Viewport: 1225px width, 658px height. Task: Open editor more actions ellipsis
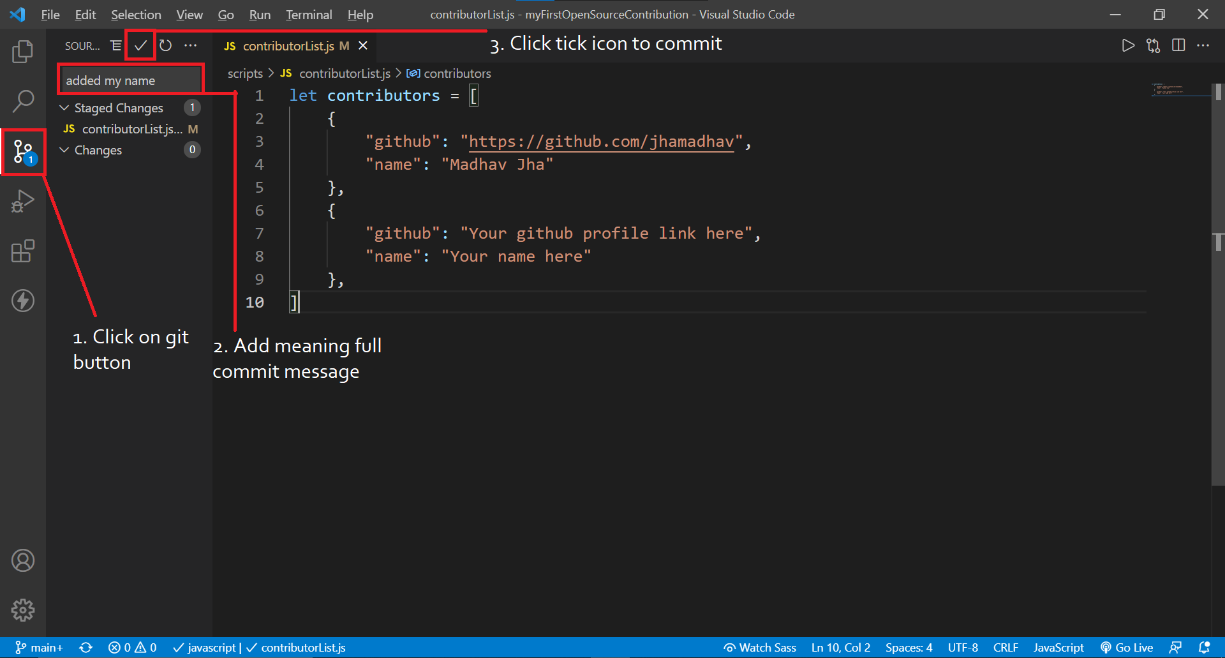coord(1203,45)
